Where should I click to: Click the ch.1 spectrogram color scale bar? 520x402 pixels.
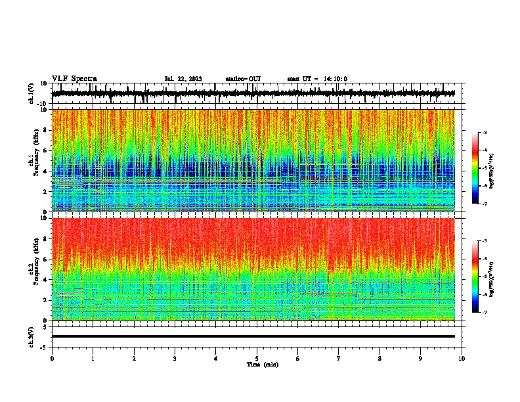click(x=475, y=168)
